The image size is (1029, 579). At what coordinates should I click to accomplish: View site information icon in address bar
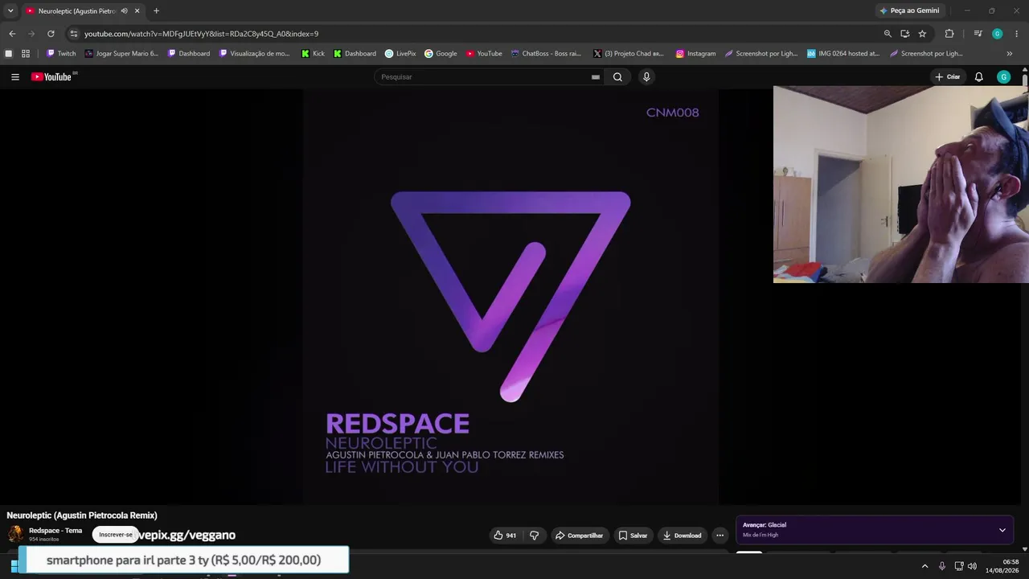(x=73, y=34)
